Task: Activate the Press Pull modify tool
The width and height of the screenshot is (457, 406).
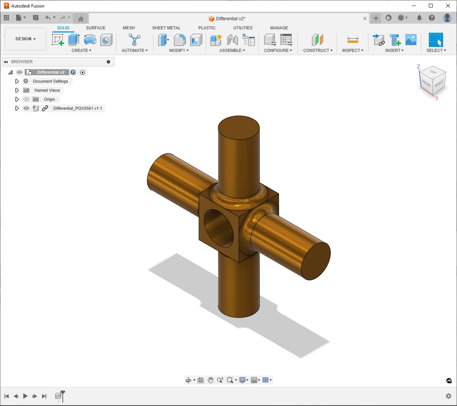Action: pyautogui.click(x=163, y=39)
